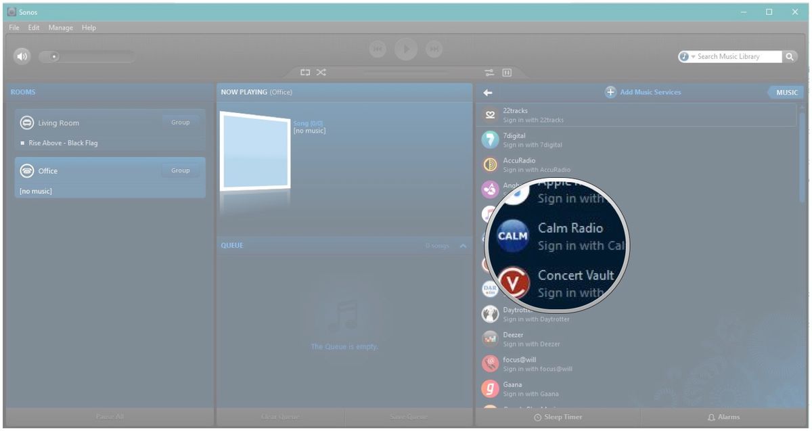Screen dimensions: 812x431
Task: Select the Office room entry
Action: [110, 178]
